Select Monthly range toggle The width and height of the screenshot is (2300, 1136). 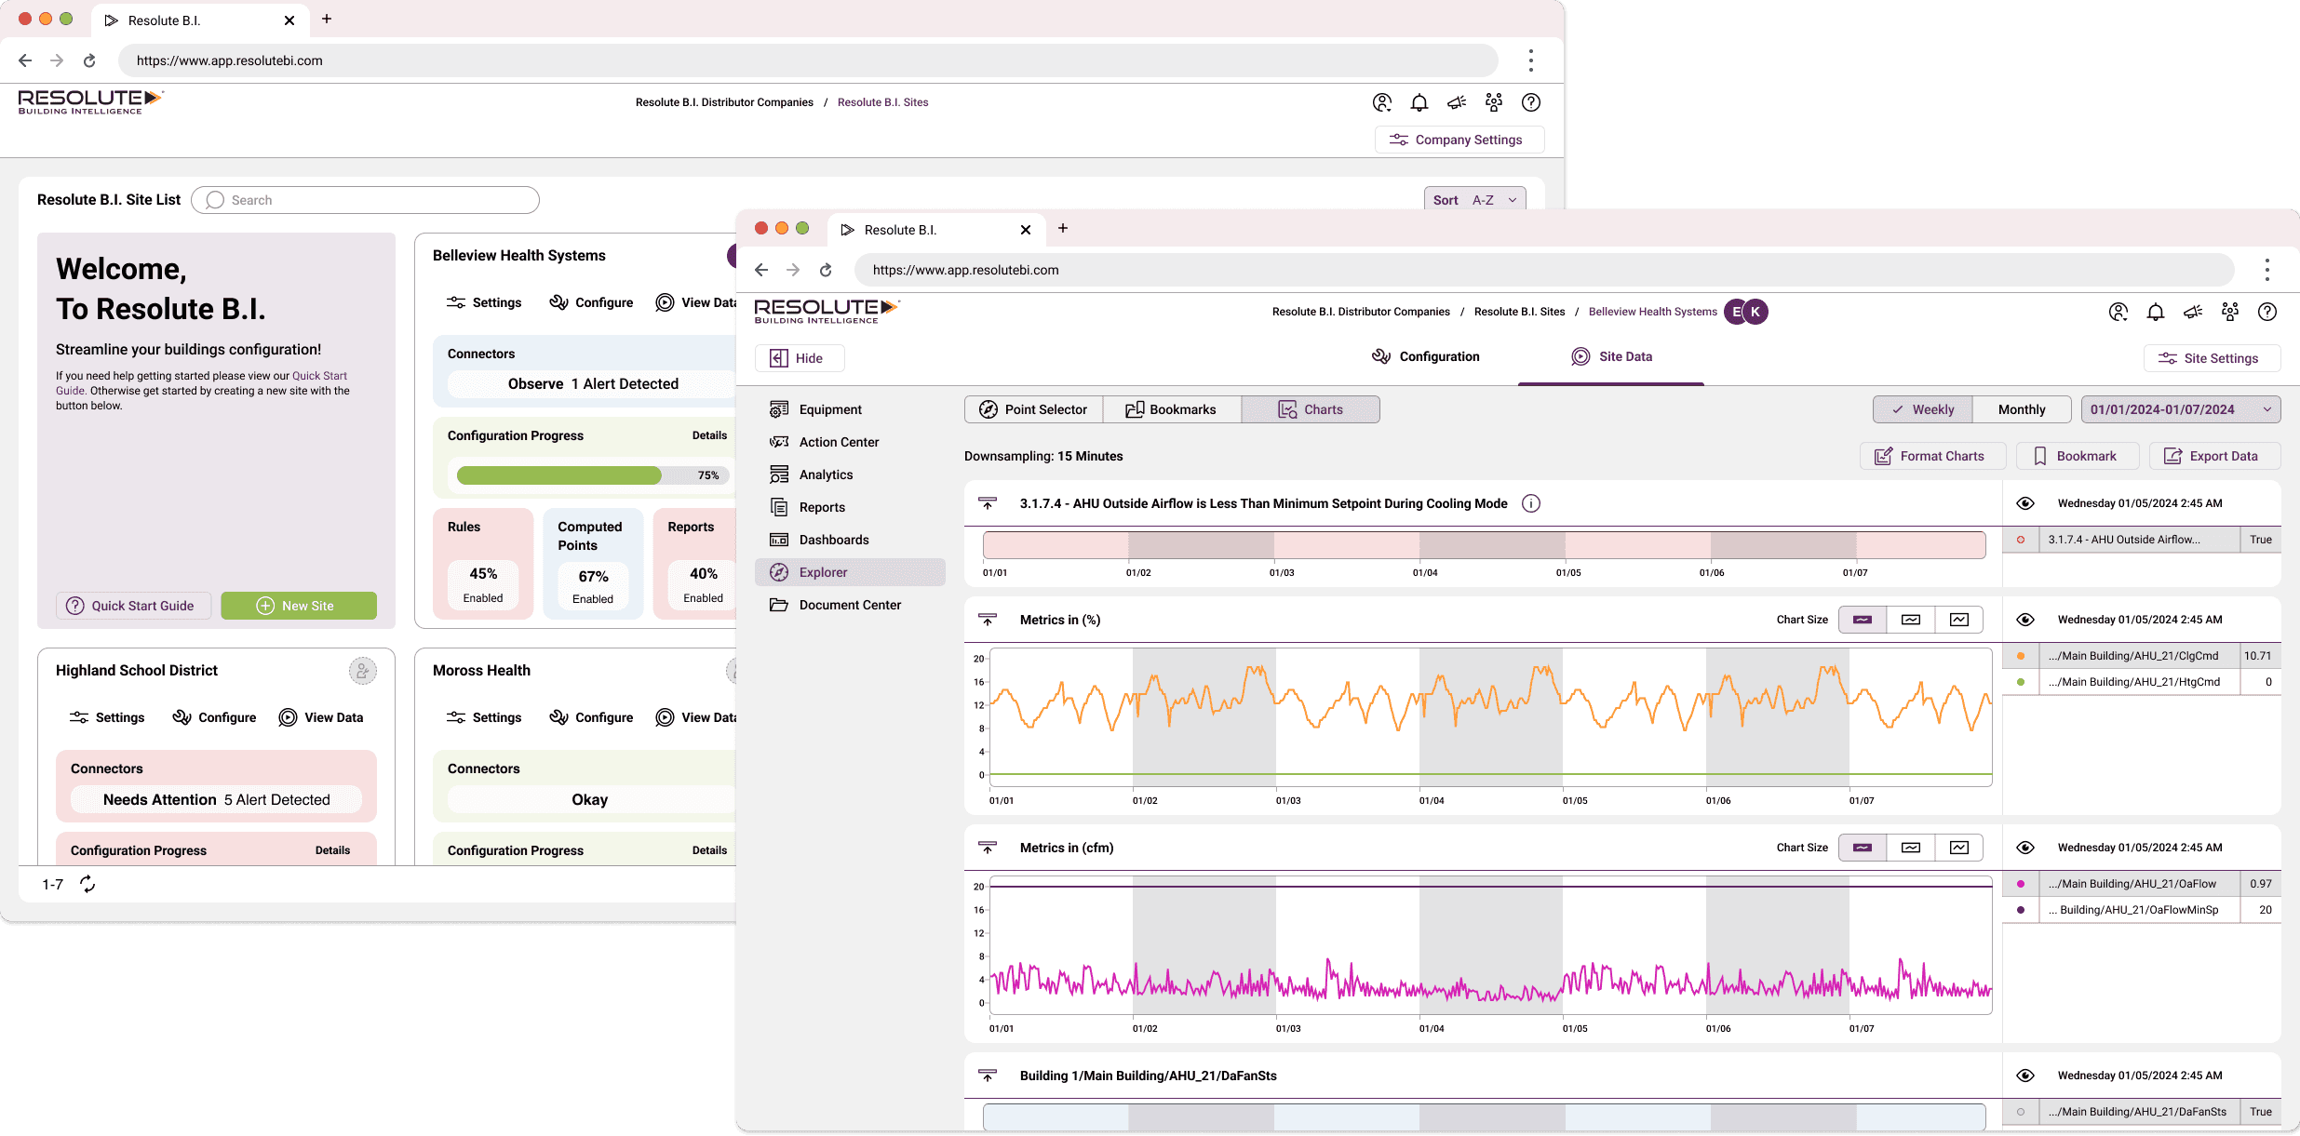[x=2022, y=409]
